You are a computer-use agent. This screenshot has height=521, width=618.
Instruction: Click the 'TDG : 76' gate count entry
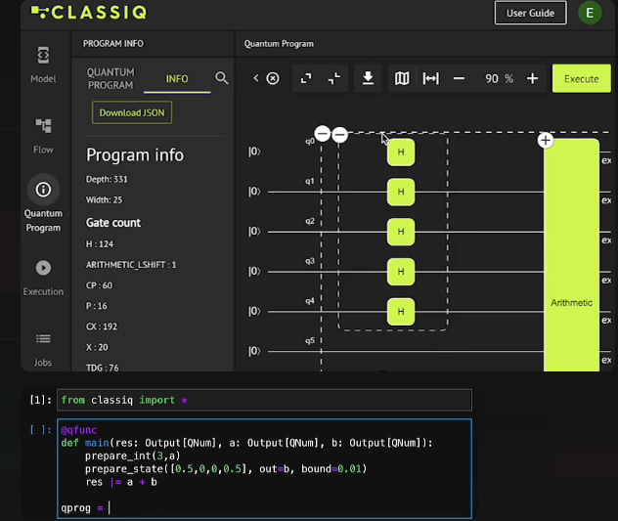click(x=103, y=368)
